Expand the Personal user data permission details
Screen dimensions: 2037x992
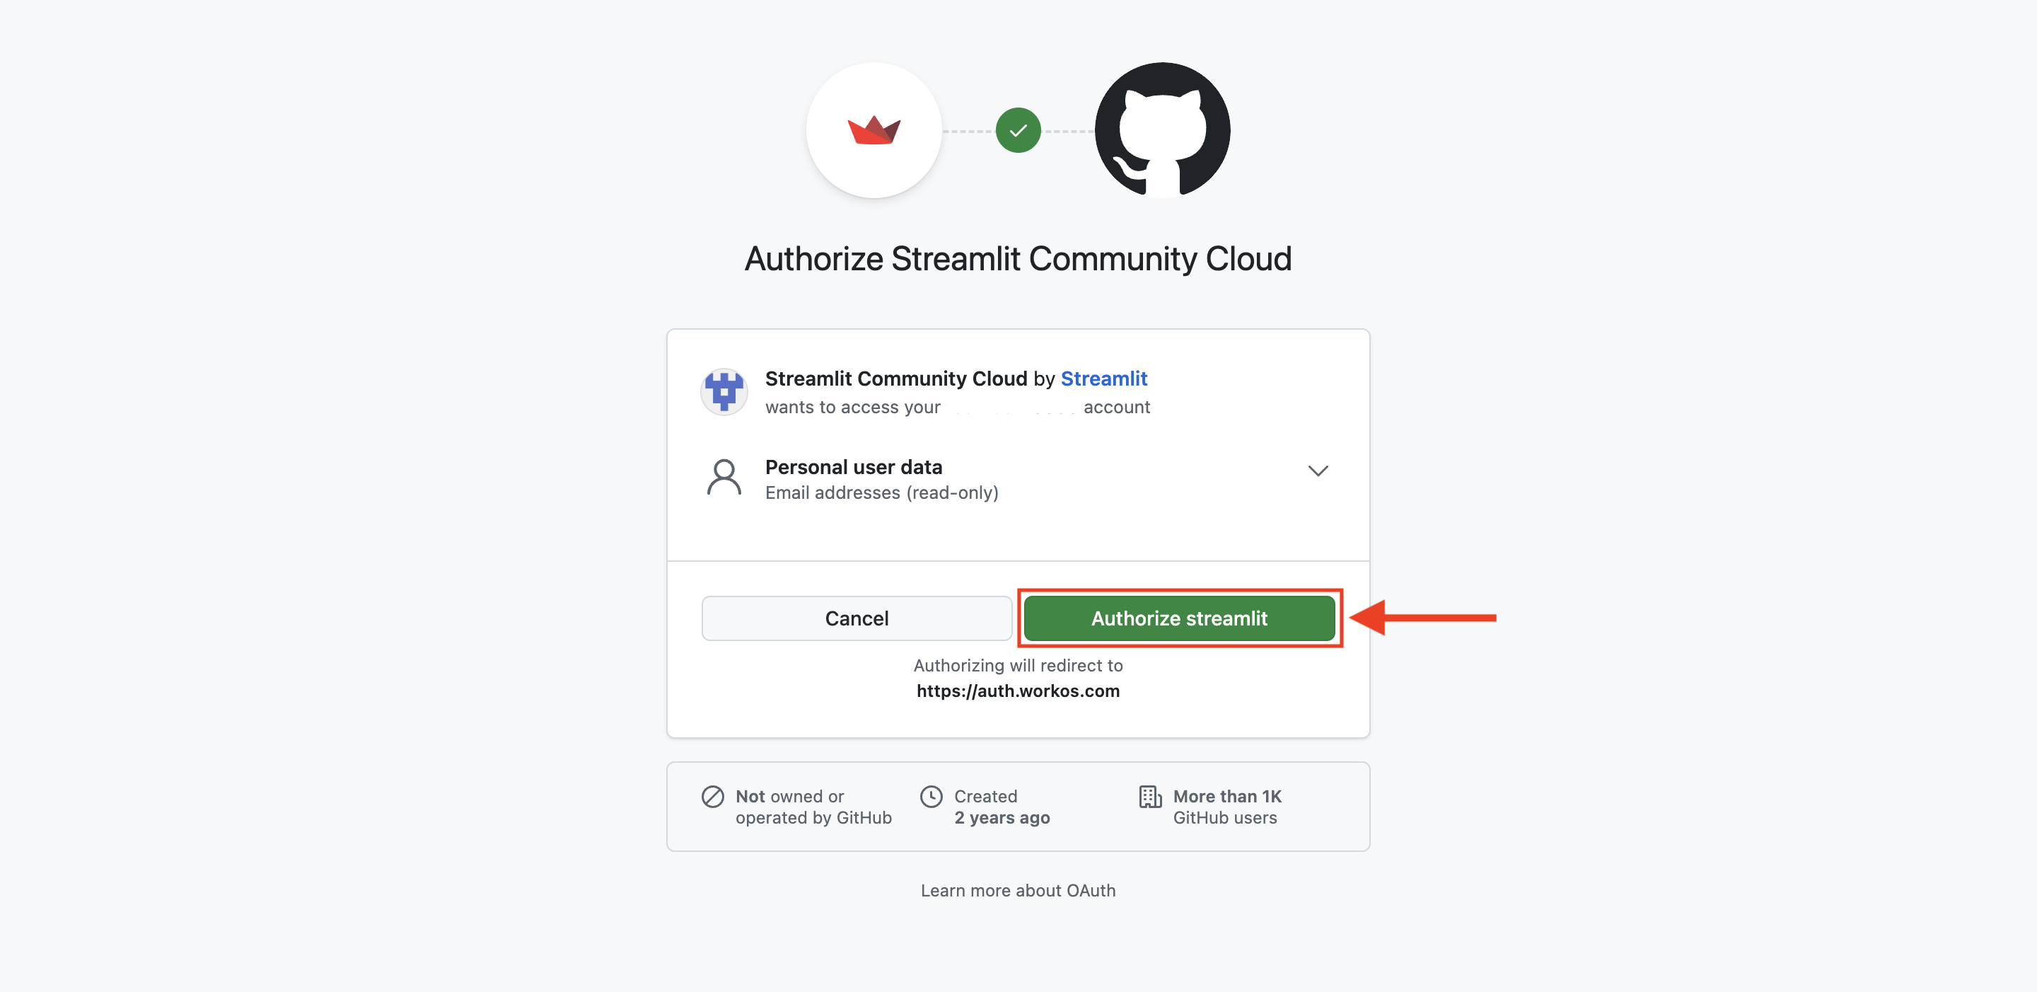[1318, 471]
